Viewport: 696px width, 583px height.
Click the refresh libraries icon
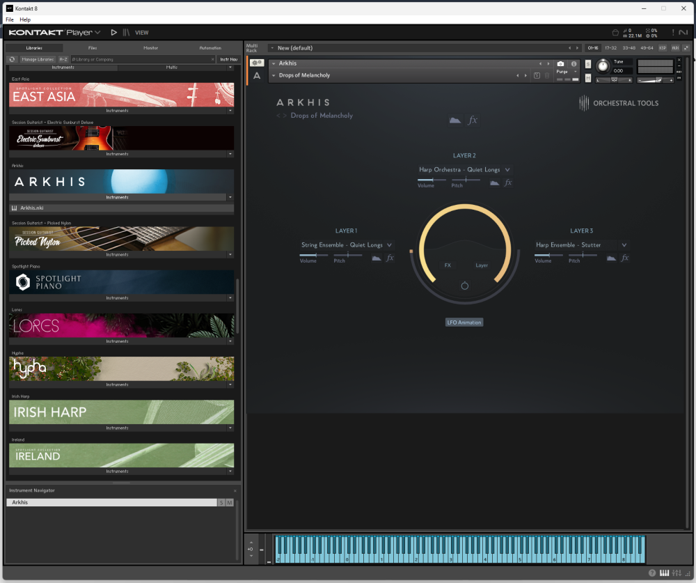(12, 59)
